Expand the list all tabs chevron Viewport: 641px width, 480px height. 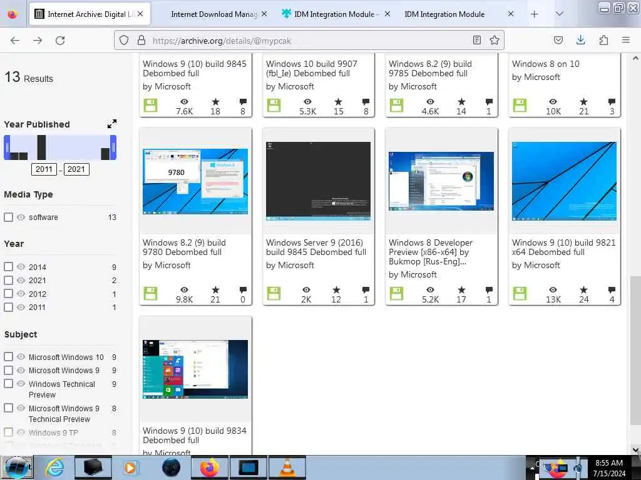pyautogui.click(x=560, y=14)
